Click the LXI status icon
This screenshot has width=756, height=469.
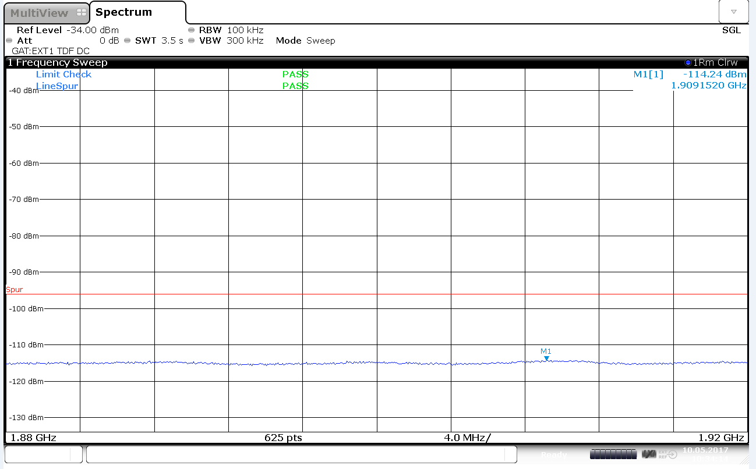[x=649, y=454]
